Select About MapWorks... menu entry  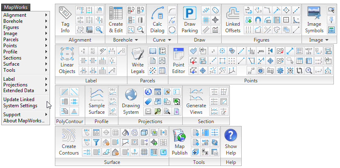click(x=24, y=121)
